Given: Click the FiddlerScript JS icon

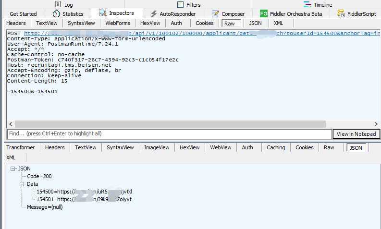Looking at the screenshot, I should tap(341, 13).
